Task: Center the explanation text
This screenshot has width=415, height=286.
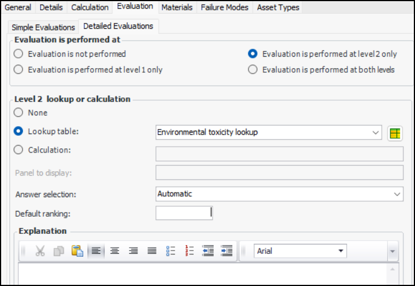Action: click(x=115, y=251)
